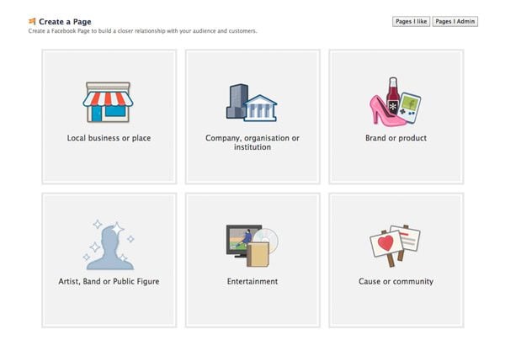Select the 'Local business or place' label

pyautogui.click(x=109, y=138)
